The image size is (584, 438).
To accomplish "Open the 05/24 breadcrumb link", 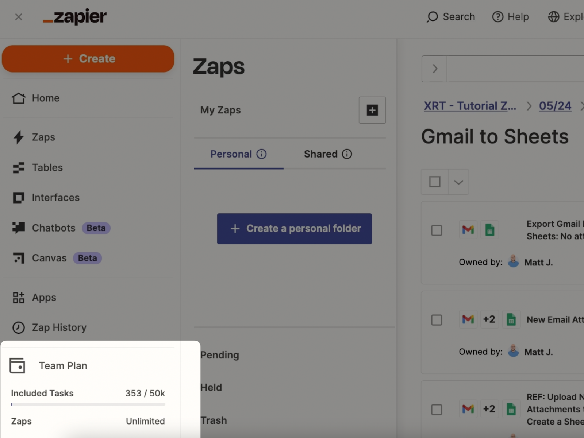I will [555, 106].
